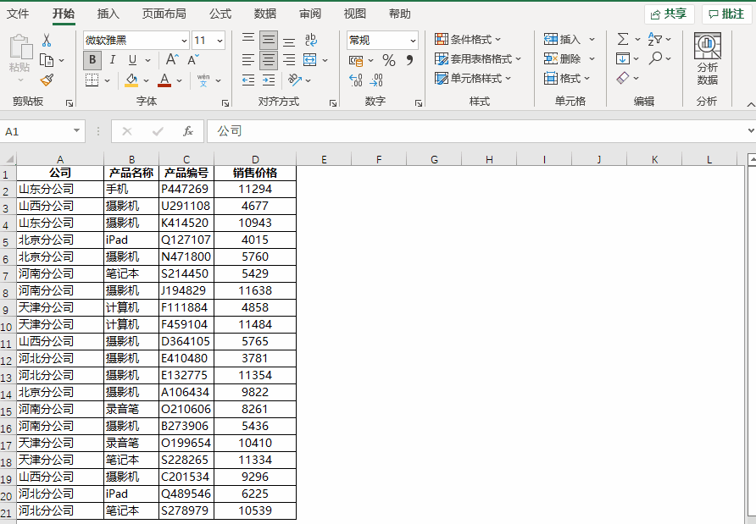This screenshot has width=756, height=524.
Task: Toggle center horizontal alignment
Action: click(269, 60)
